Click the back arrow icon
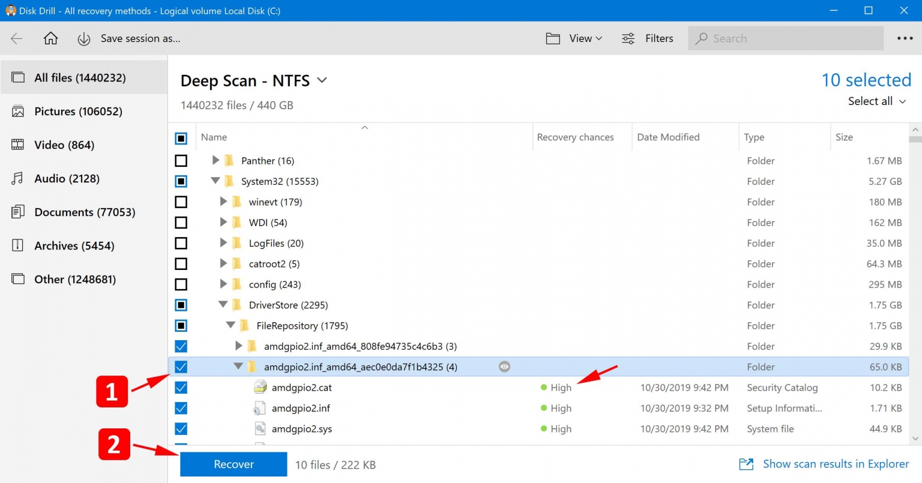 click(x=17, y=38)
